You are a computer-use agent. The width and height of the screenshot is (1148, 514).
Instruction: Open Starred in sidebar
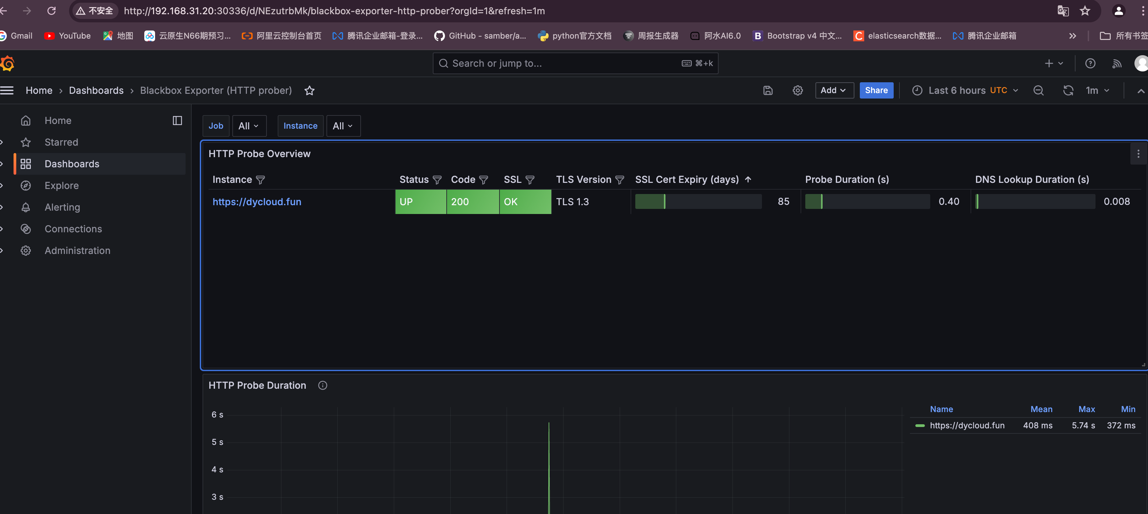pyautogui.click(x=61, y=142)
